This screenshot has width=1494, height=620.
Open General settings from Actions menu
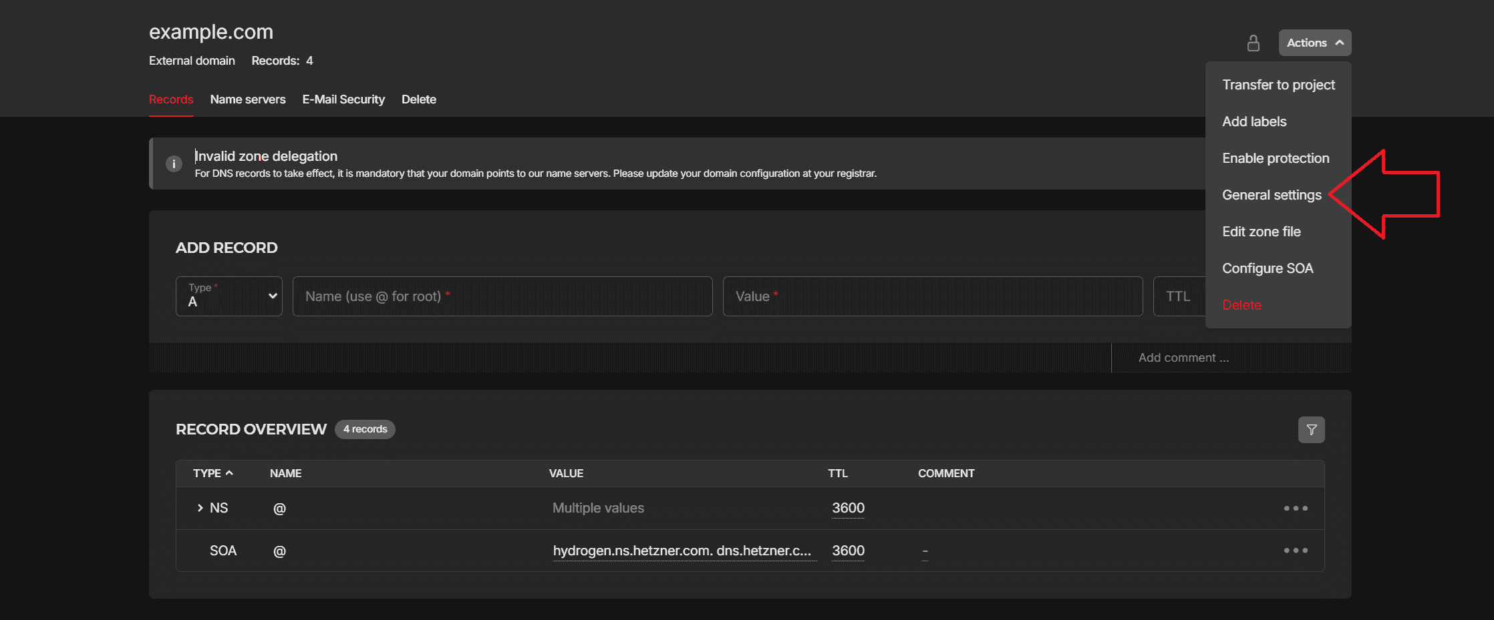[1271, 195]
